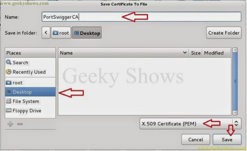Viewport: 247px width, 151px height.
Task: Select the root home folder icon in Places
Action: tap(8, 82)
